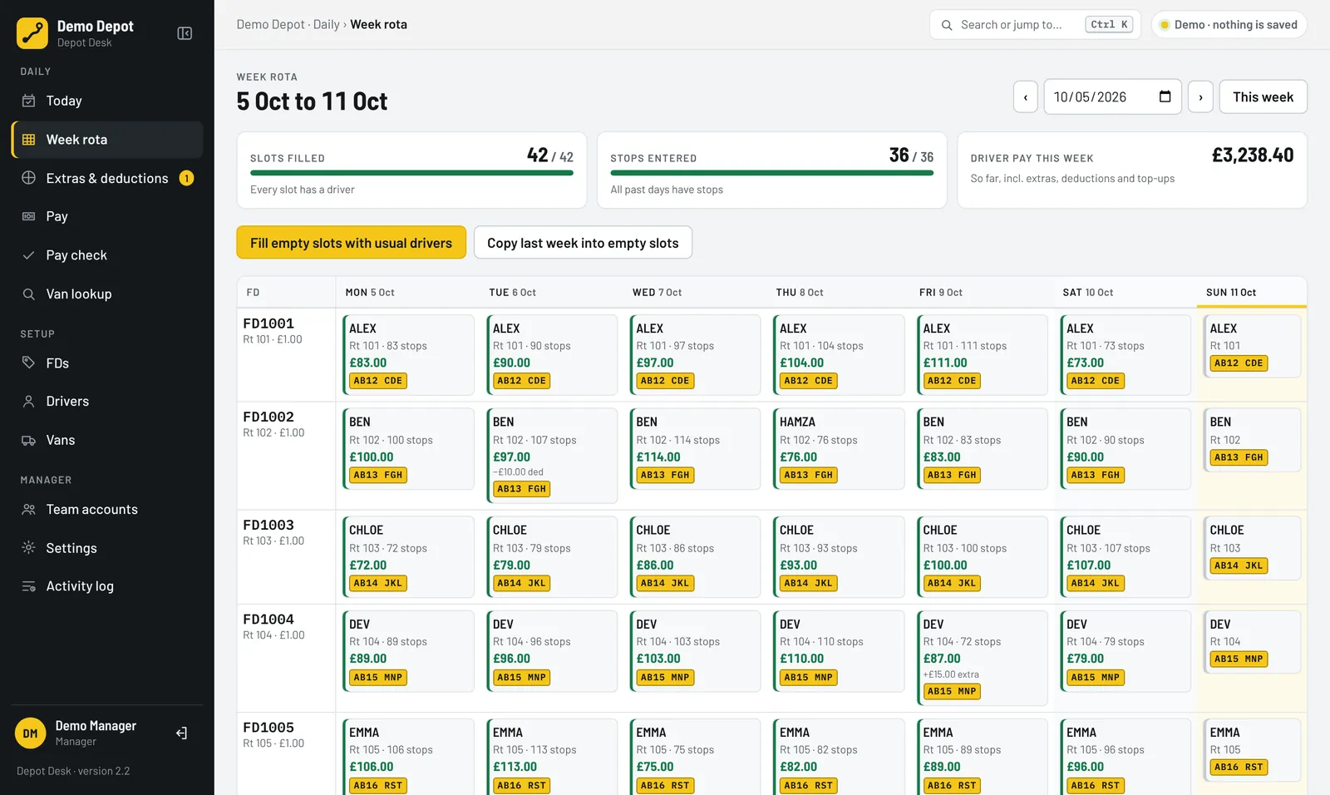The image size is (1330, 795).
Task: Go to previous week arrow
Action: pyautogui.click(x=1026, y=97)
